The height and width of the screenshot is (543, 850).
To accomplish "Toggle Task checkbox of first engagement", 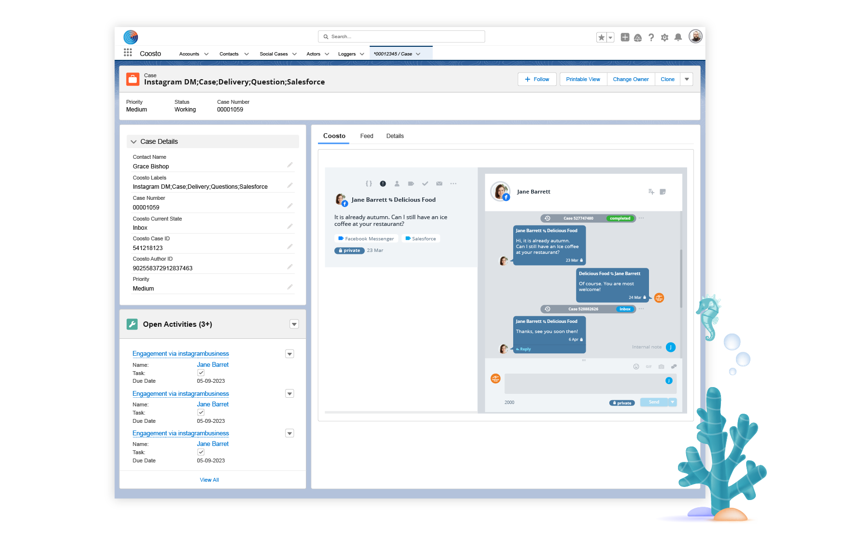I will 201,373.
